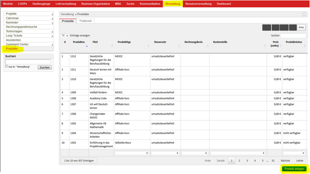
Task: Open the Kostenstelle filter dropdown
Action: [238, 153]
